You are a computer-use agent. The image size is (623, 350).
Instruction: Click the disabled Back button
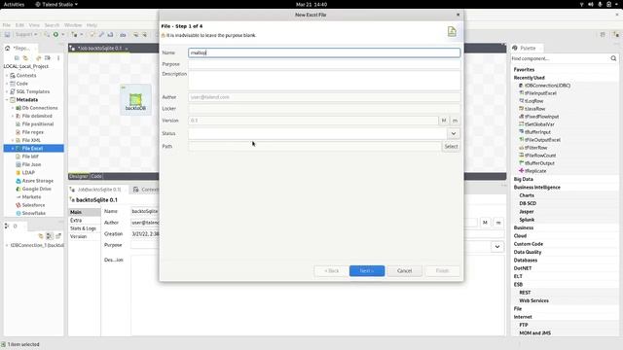click(331, 270)
